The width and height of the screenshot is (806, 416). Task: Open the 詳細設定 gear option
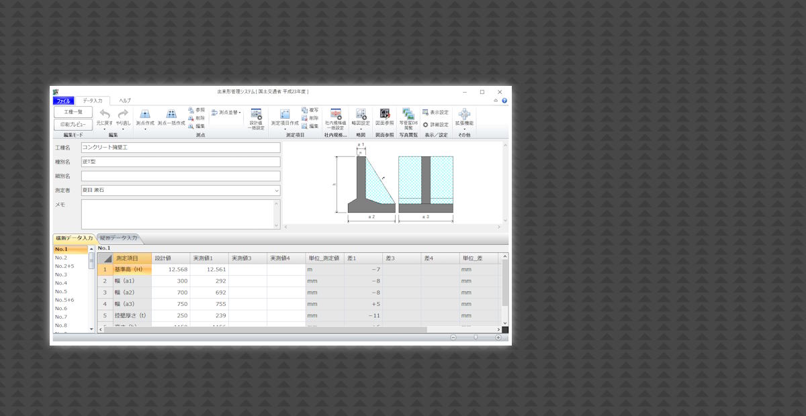(435, 125)
